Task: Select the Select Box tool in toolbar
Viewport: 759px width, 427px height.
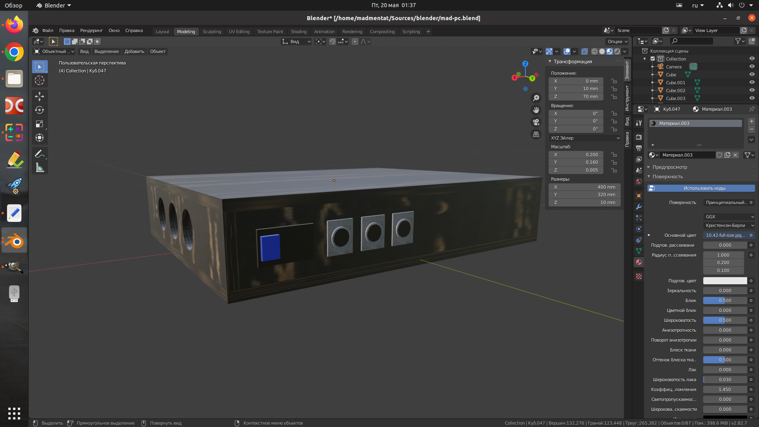Action: [40, 67]
